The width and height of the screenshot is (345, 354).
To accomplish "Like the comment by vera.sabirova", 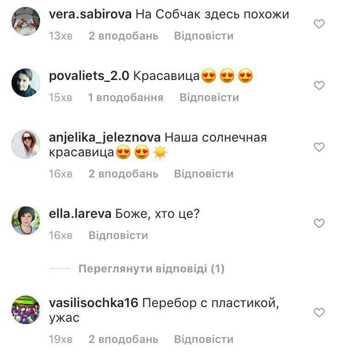I will click(x=319, y=24).
